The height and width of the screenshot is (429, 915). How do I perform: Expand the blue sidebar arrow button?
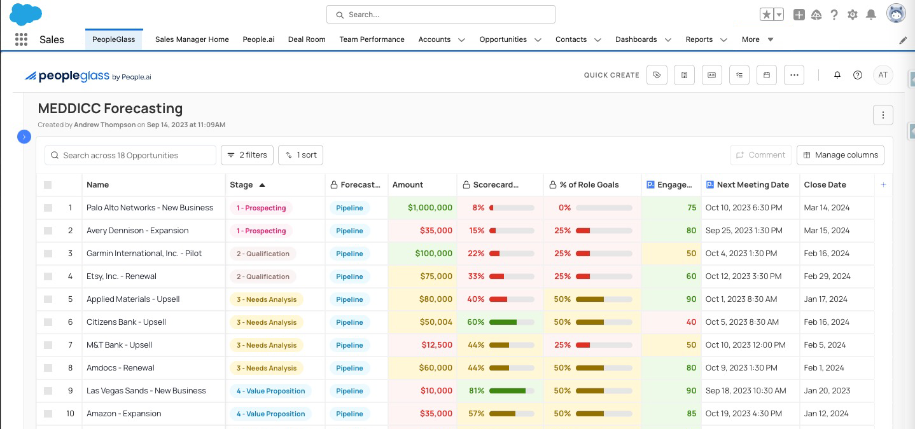point(24,137)
